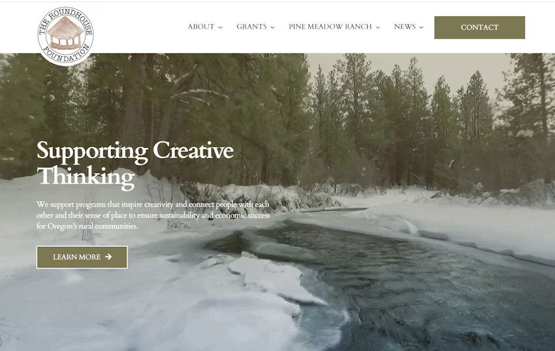
Task: Click the Learn More button
Action: [82, 257]
